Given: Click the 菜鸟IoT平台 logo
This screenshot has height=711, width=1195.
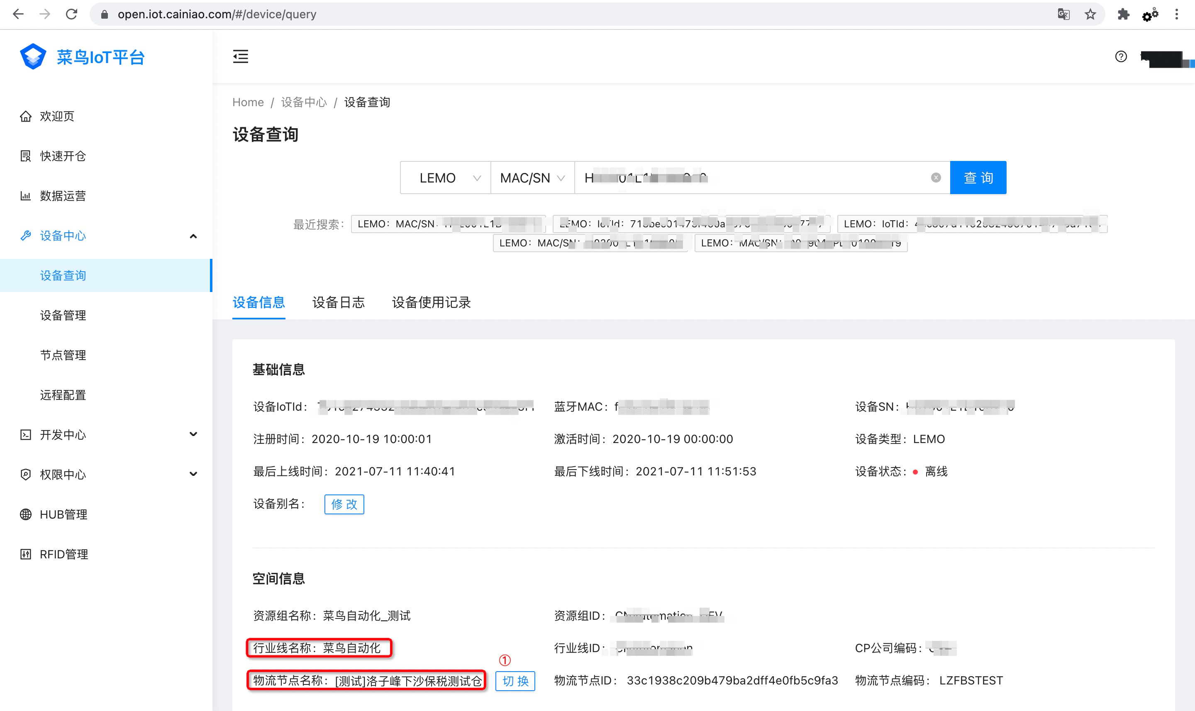Looking at the screenshot, I should click(x=81, y=57).
